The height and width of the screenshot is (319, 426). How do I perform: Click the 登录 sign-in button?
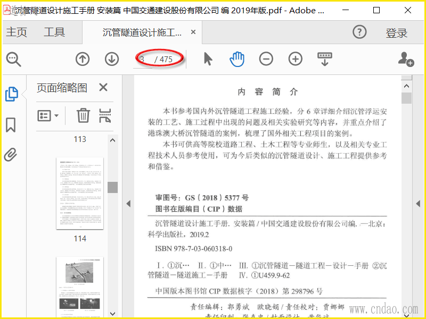click(x=396, y=33)
